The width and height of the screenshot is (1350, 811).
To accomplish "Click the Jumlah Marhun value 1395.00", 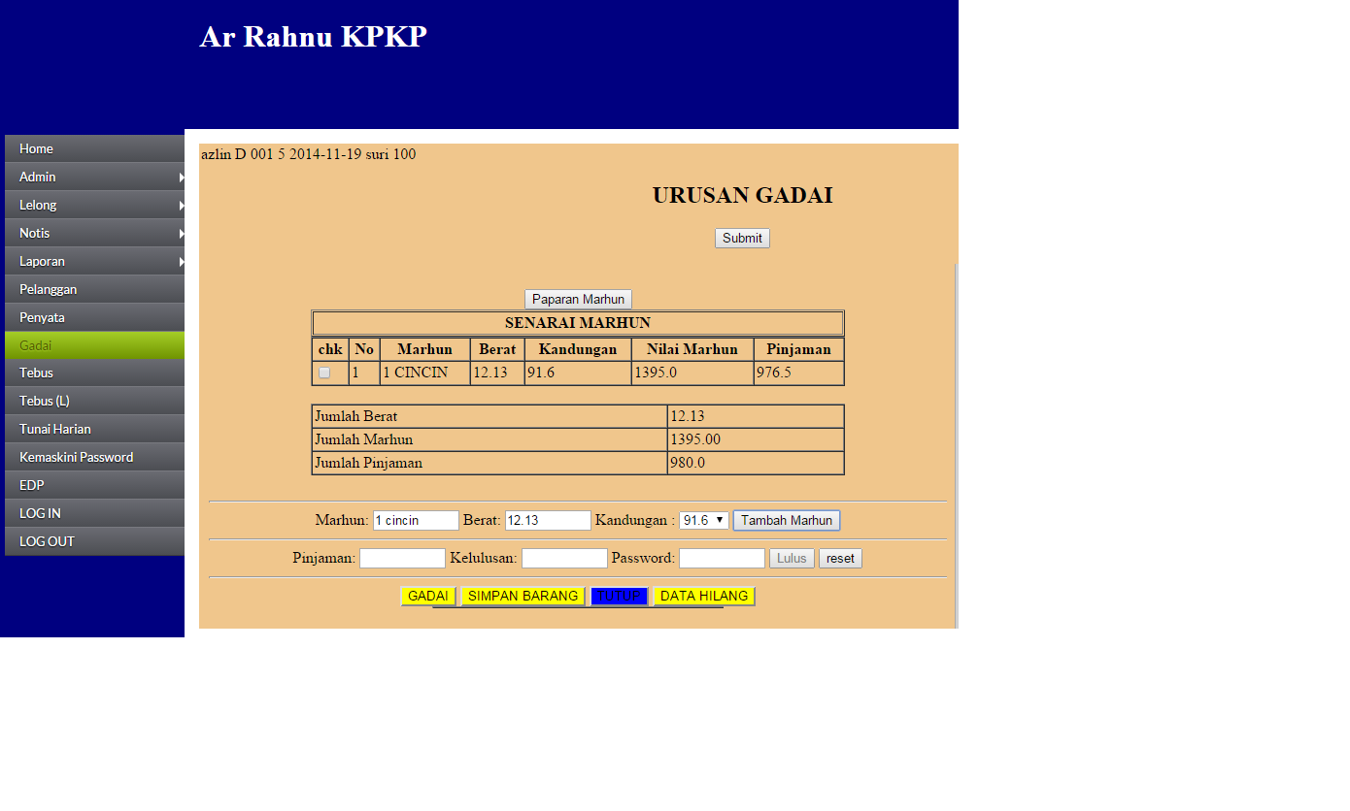I will [x=756, y=439].
